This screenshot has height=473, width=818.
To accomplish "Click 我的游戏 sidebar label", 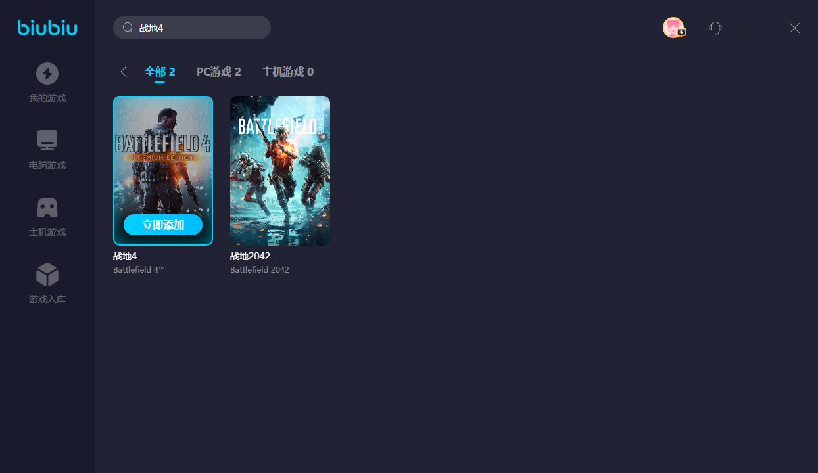I will [x=47, y=99].
